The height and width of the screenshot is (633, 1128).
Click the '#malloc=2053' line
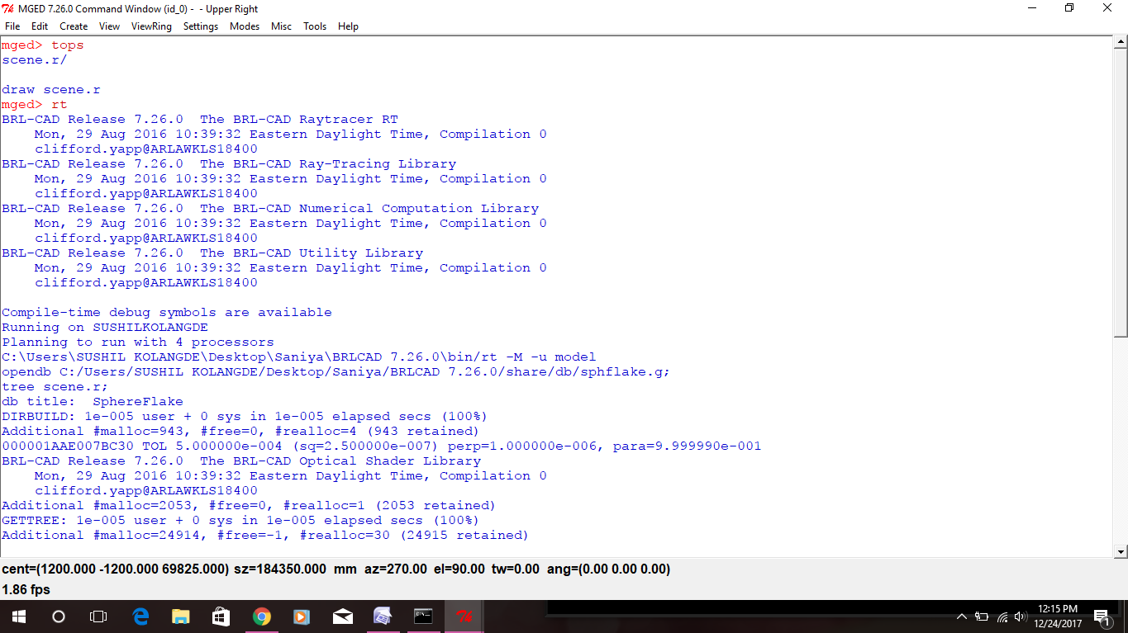pos(249,506)
